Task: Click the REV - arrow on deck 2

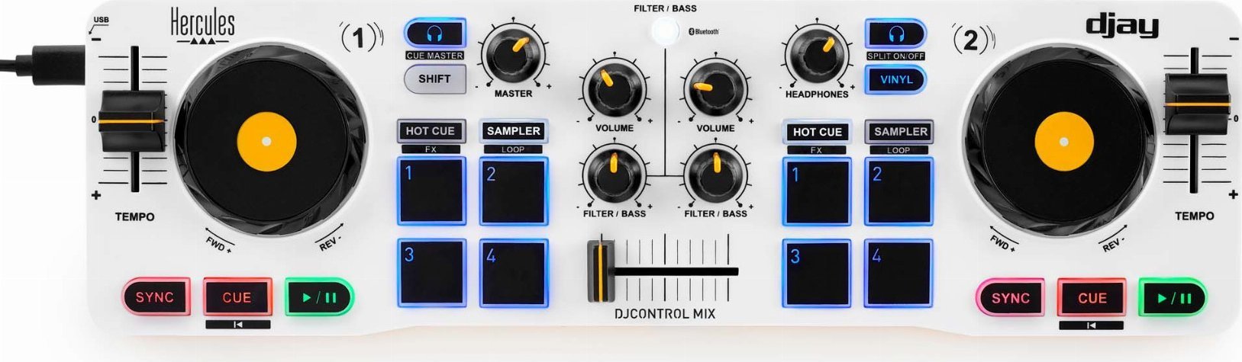Action: click(x=1114, y=239)
